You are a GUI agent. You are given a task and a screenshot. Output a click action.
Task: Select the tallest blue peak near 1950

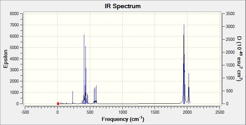[x=184, y=64]
